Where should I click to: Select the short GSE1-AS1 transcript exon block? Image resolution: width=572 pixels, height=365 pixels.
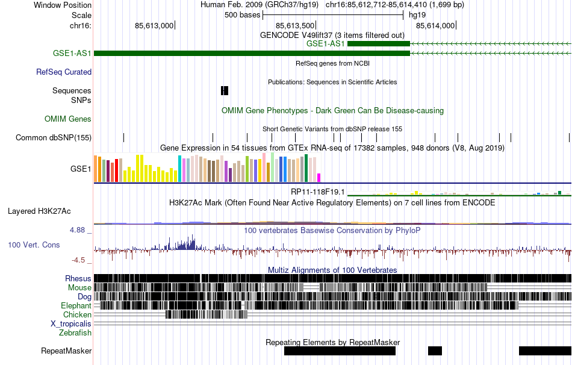(x=379, y=44)
